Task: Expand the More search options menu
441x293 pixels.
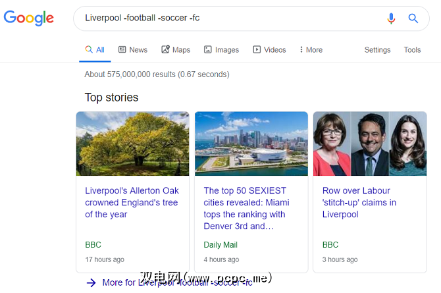Action: click(x=311, y=49)
